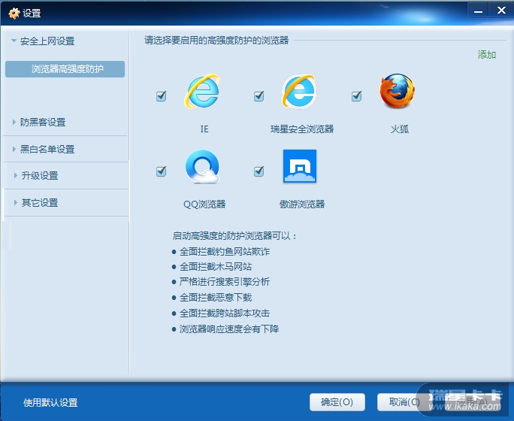Click the 瑞星安全浏览器 browser icon
This screenshot has width=514, height=421.
[299, 92]
